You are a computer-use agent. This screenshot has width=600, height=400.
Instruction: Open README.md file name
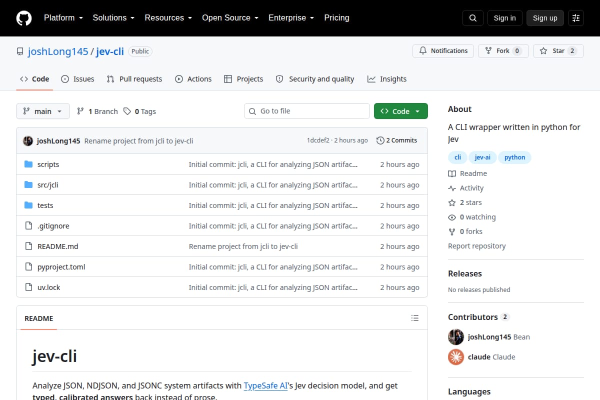point(58,246)
